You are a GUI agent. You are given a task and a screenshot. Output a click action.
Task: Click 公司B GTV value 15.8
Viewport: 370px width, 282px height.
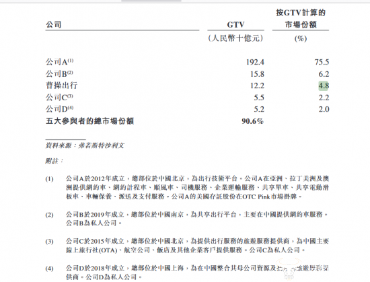(x=257, y=74)
